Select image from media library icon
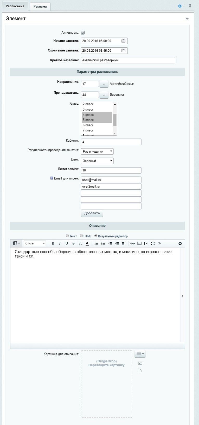The image size is (199, 425). pyautogui.click(x=140, y=363)
